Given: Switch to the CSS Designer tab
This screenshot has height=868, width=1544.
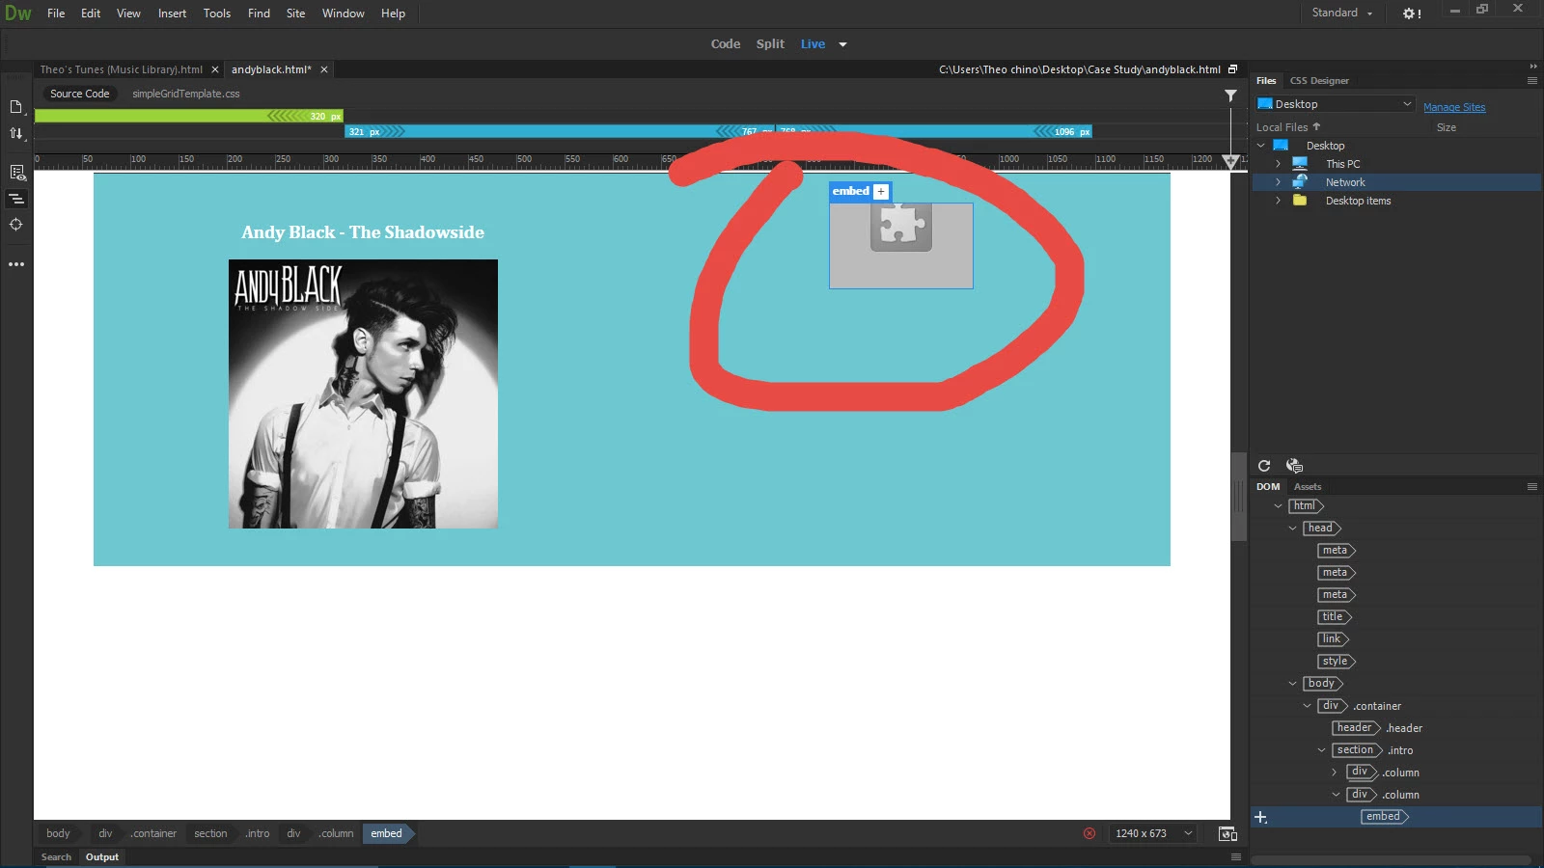Looking at the screenshot, I should [1319, 81].
